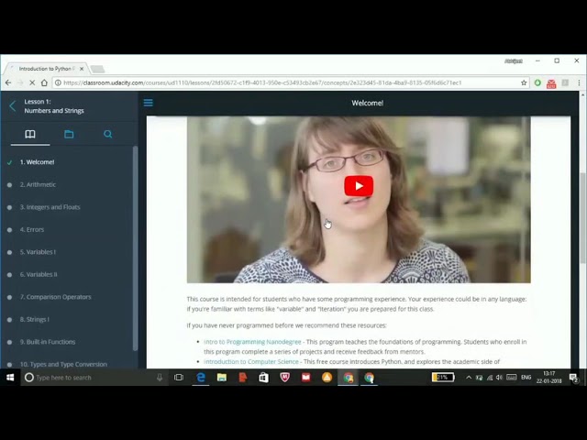Click the grey extension icon beside mail
Image resolution: width=587 pixels, height=440 pixels.
(x=565, y=82)
